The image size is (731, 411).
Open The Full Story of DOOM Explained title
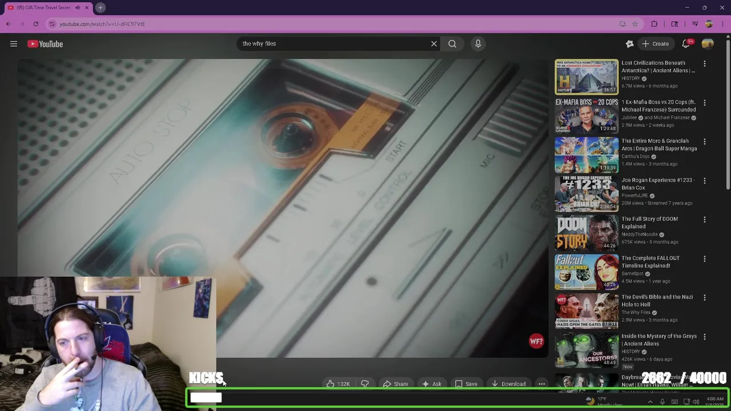[649, 223]
